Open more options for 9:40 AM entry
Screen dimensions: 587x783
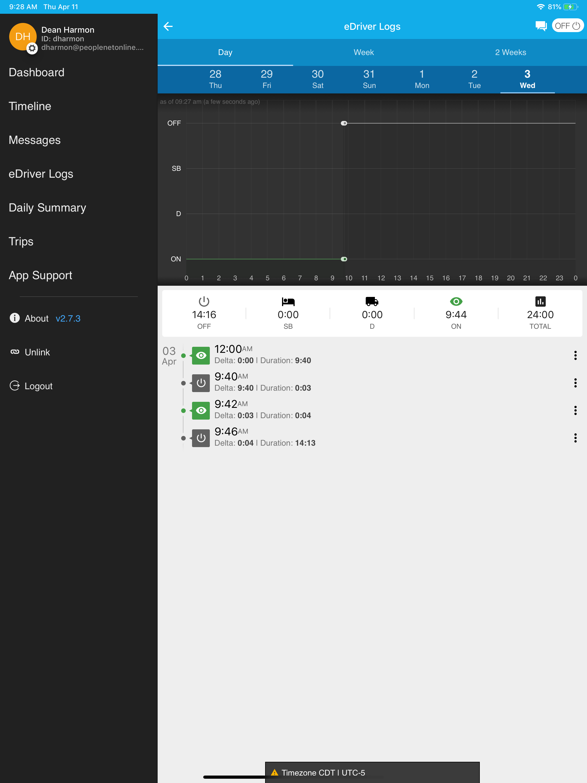575,383
